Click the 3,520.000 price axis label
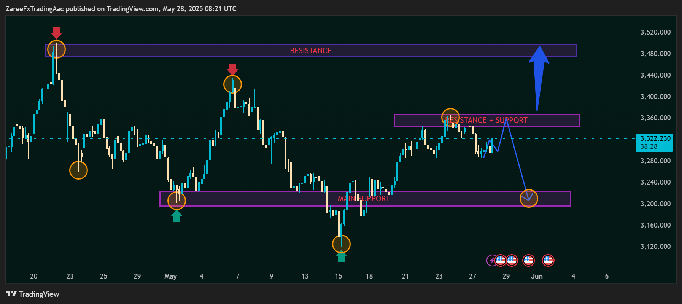The image size is (682, 304). click(x=655, y=32)
